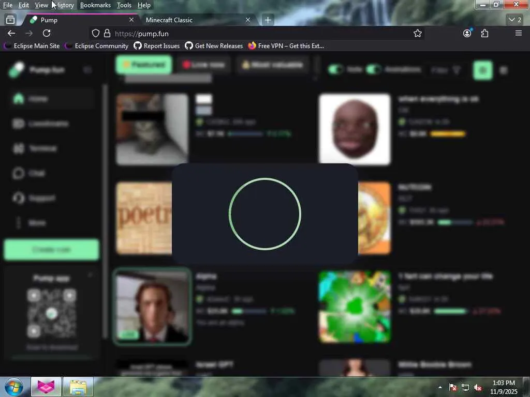The height and width of the screenshot is (397, 530).
Task: Open the extensions puzzle icon
Action: click(484, 33)
